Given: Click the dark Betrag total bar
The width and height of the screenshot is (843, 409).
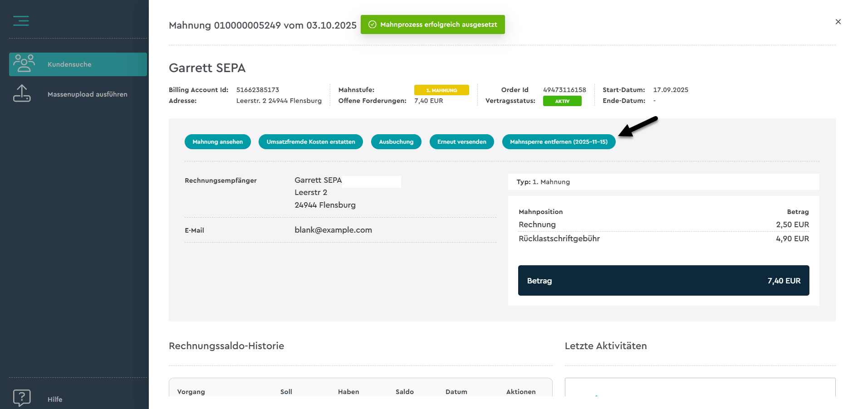Looking at the screenshot, I should (663, 281).
